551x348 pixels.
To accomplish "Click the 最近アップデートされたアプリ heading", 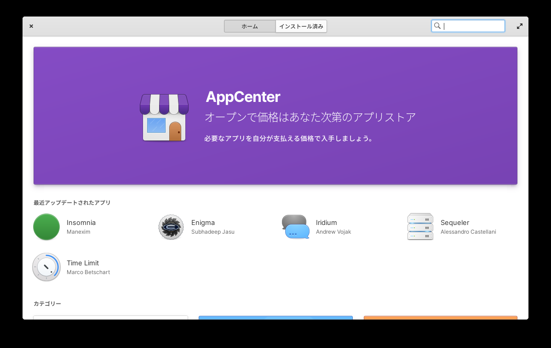I will point(72,203).
